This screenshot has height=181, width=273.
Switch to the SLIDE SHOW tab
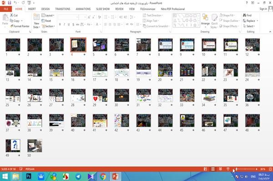point(103,9)
